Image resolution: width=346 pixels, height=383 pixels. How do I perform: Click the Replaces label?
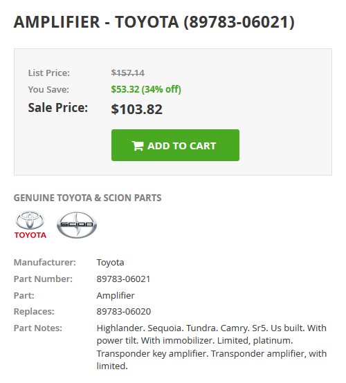34,311
